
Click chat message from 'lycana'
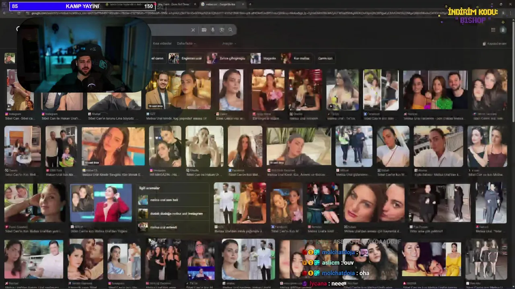point(324,283)
